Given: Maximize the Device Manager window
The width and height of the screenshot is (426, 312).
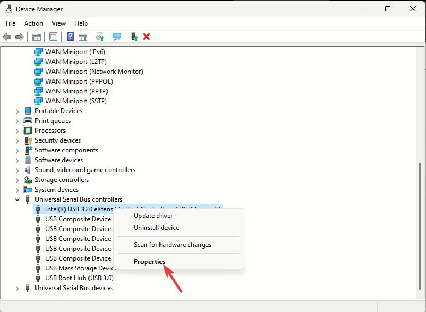Looking at the screenshot, I should click(x=388, y=9).
